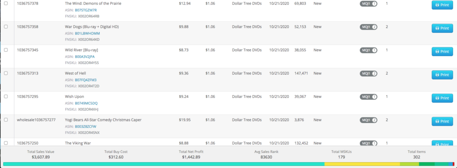Viewport: 457px width, 168px height.
Task: Click printer icon in West of Hell row
Action: [x=437, y=75]
